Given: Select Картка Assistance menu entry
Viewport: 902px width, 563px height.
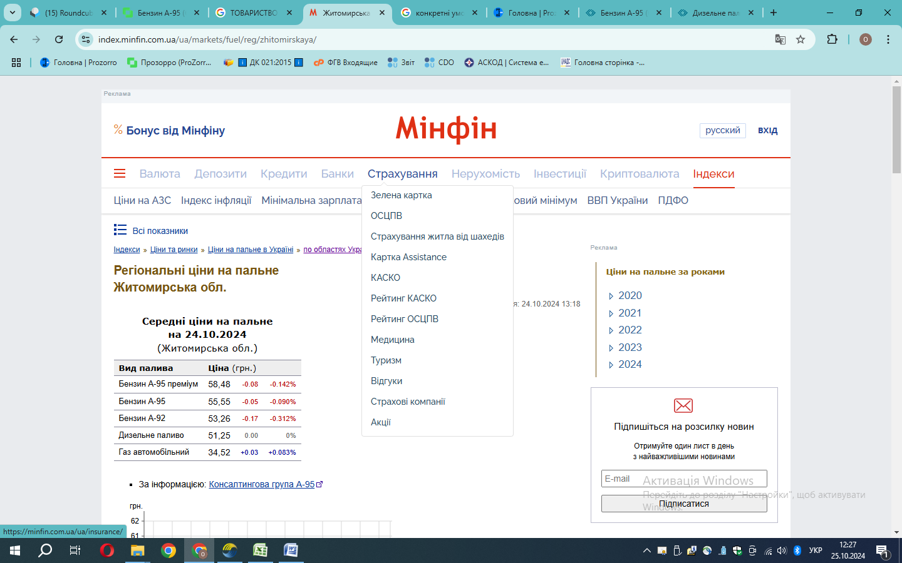Looking at the screenshot, I should coord(408,257).
